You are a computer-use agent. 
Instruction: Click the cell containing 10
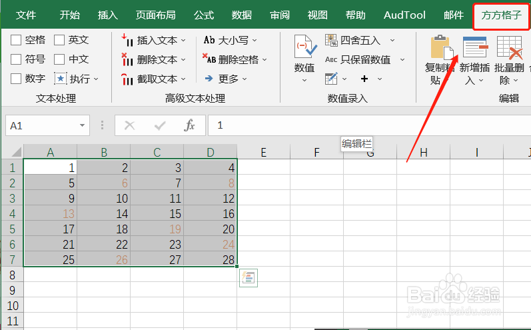pos(104,198)
